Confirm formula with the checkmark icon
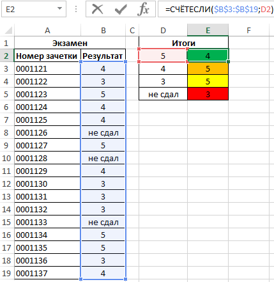This screenshot has height=282, width=274. pos(121,9)
